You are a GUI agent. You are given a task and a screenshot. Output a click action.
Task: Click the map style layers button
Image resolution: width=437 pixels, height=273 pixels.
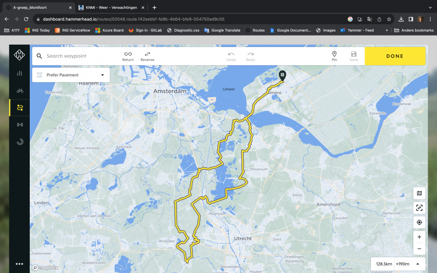[419, 193]
